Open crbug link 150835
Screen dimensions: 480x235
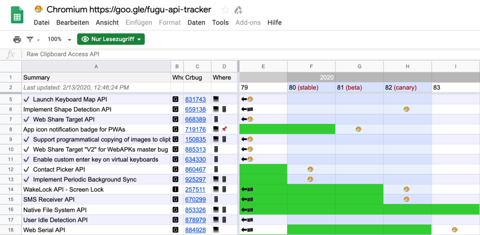click(x=195, y=139)
